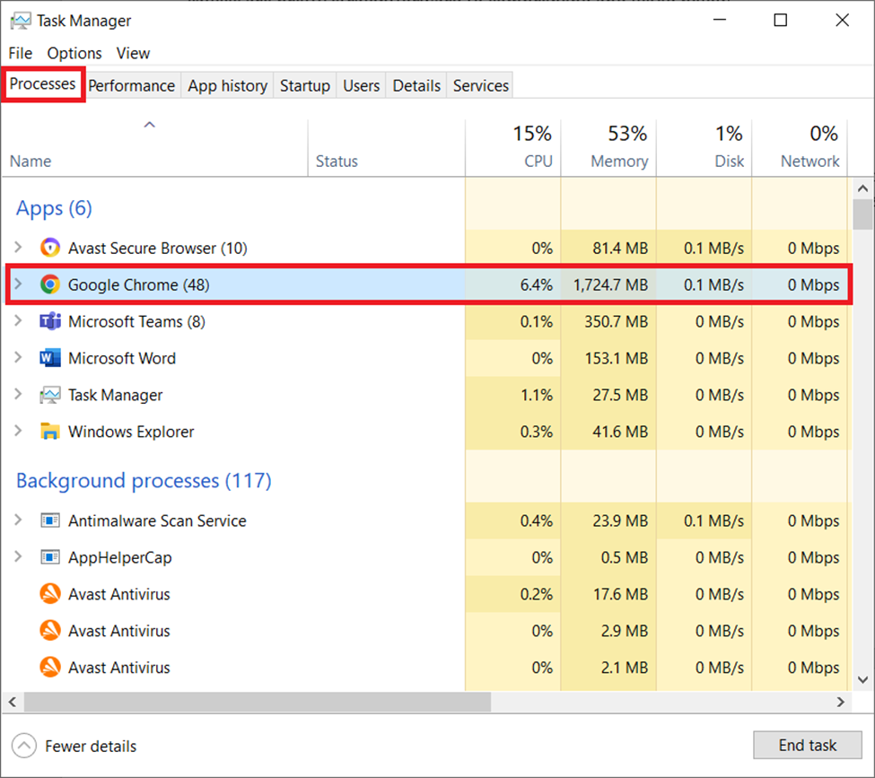Click the Windows Explorer folder icon

[x=50, y=432]
